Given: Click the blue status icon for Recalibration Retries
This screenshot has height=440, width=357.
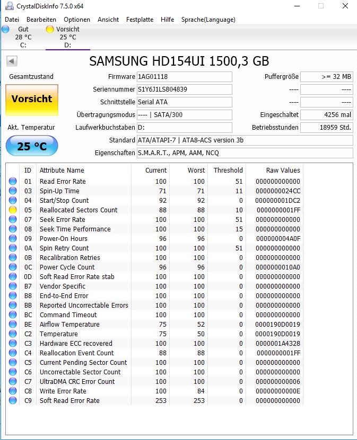Looking at the screenshot, I should pyautogui.click(x=13, y=257).
